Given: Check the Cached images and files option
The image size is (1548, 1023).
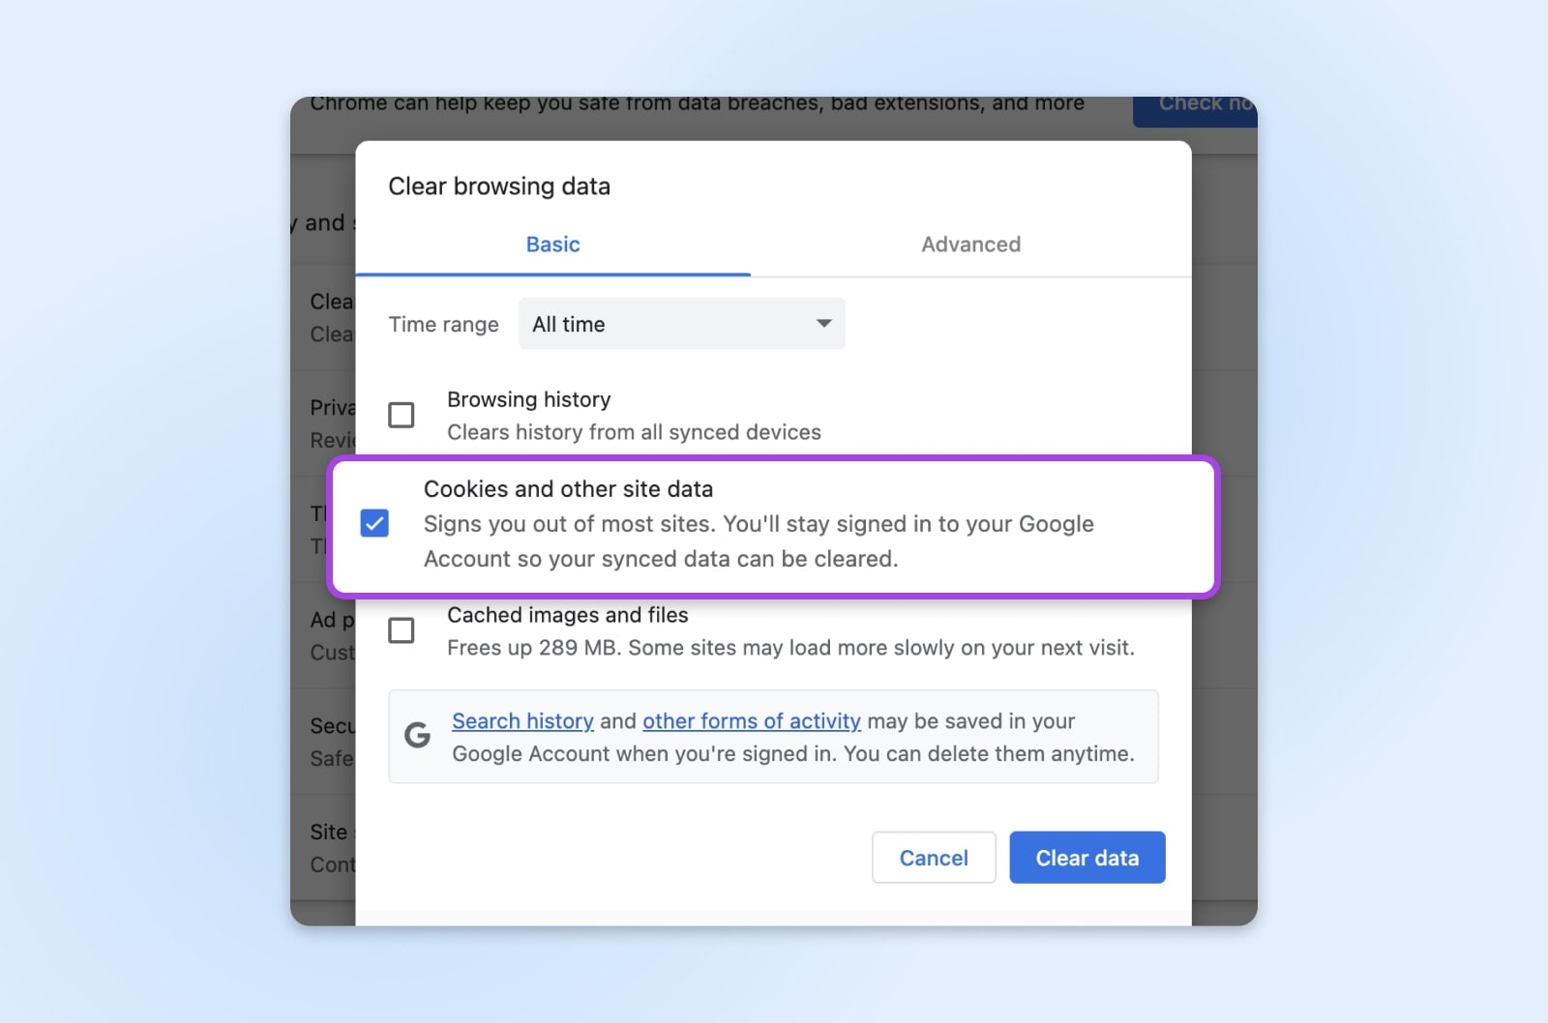Looking at the screenshot, I should coord(402,630).
